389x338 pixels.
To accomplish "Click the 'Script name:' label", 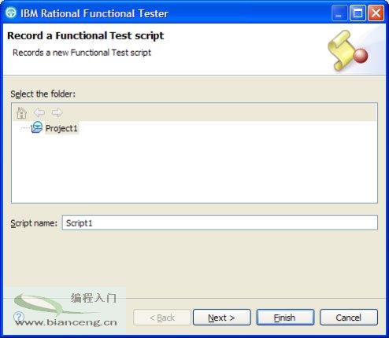I will click(x=34, y=223).
